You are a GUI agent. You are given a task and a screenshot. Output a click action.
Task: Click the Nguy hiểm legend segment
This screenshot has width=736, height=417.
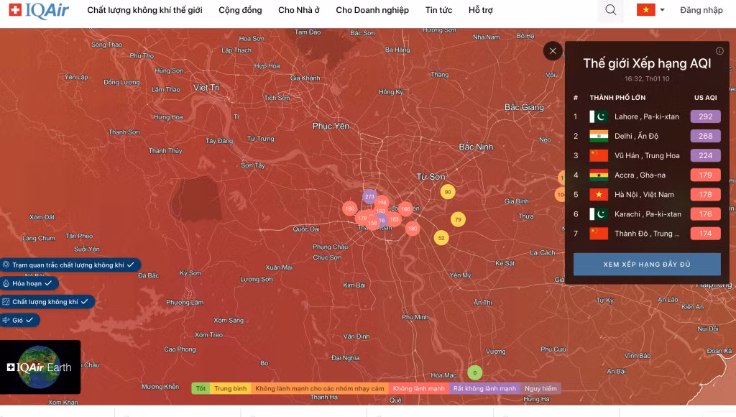[540, 388]
